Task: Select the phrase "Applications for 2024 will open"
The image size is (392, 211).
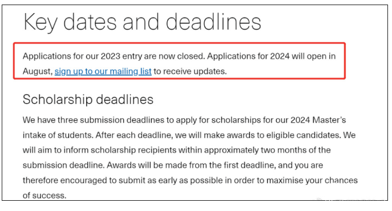Action: click(x=269, y=56)
